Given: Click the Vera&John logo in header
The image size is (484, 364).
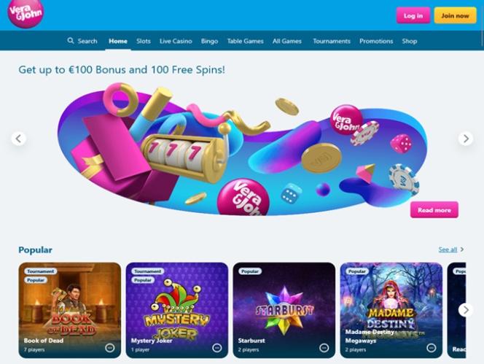Looking at the screenshot, I should click(26, 12).
